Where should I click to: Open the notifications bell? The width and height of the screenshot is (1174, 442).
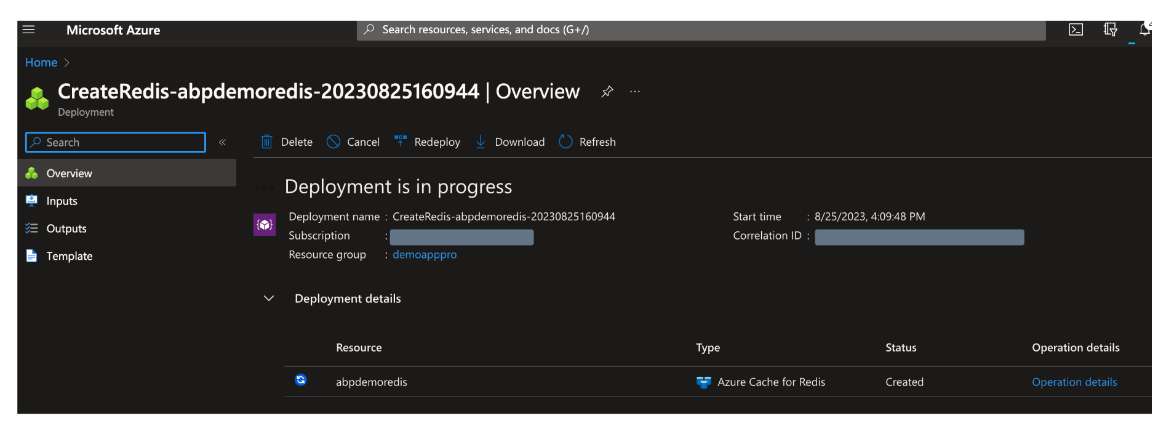tap(1144, 30)
